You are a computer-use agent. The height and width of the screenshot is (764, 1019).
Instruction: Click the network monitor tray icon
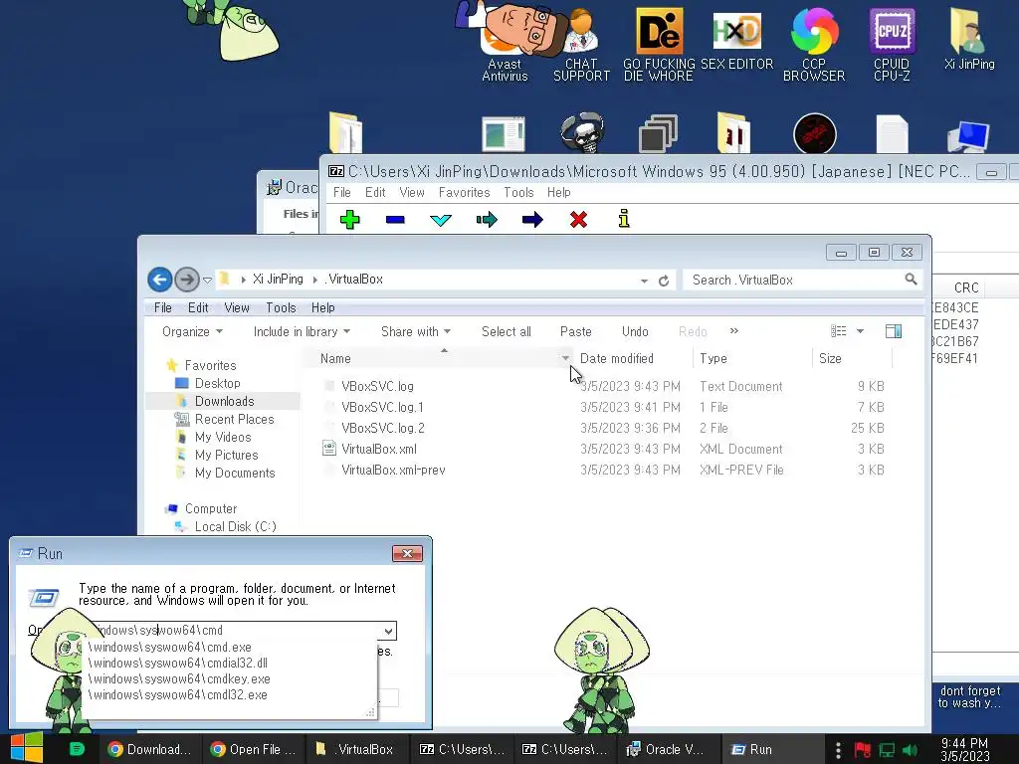887,750
